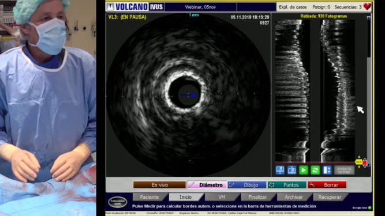Click the red Borrar button
The height and width of the screenshot is (216, 385).
(x=327, y=185)
